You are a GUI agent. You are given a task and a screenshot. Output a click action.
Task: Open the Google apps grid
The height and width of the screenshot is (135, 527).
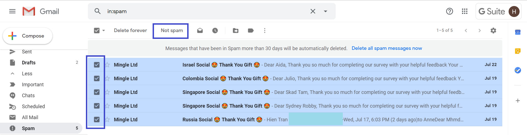[x=465, y=11]
